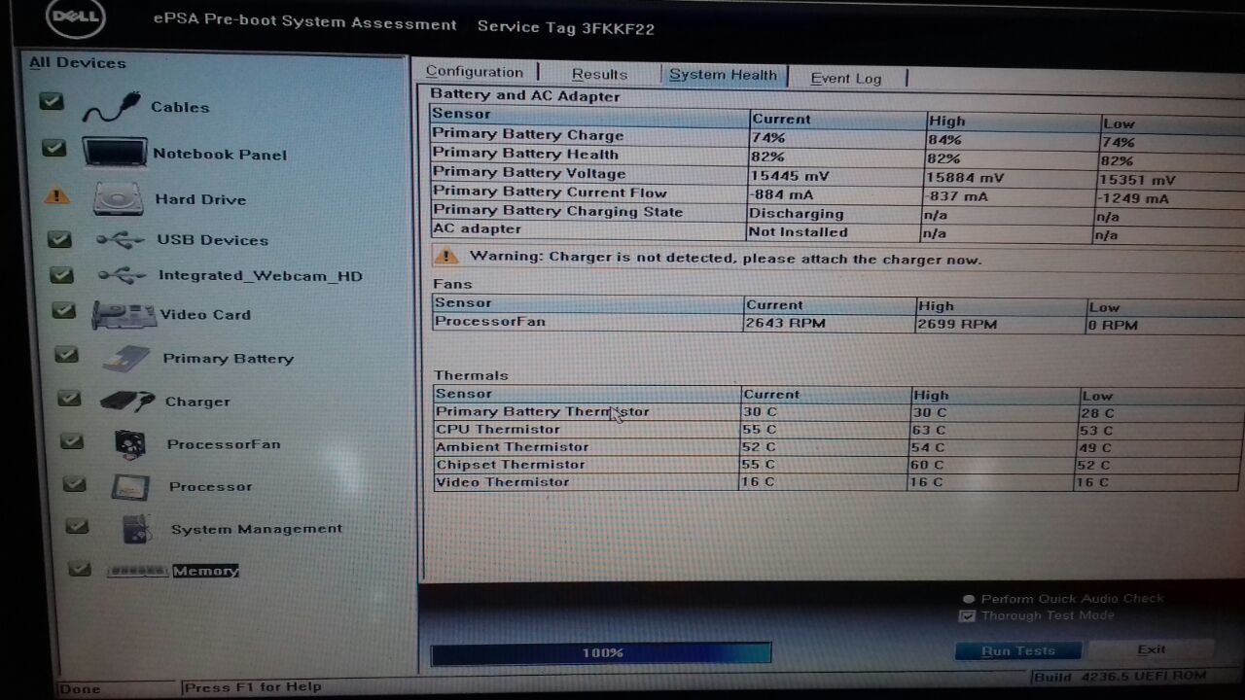Screen dimensions: 1245x700
Task: Toggle the Memory checkbox
Action: (80, 569)
